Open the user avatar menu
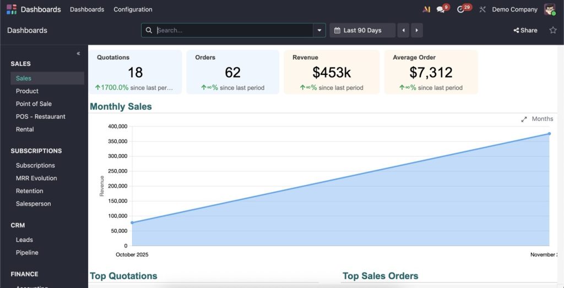 coord(549,9)
